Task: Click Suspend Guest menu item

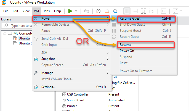Action: pos(144,31)
